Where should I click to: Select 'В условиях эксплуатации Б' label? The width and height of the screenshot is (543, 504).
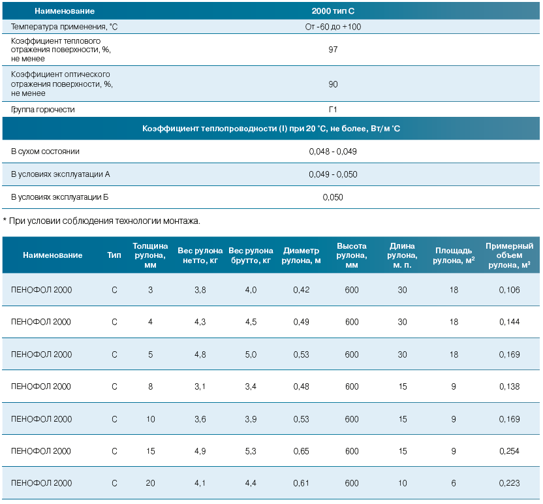pos(60,197)
